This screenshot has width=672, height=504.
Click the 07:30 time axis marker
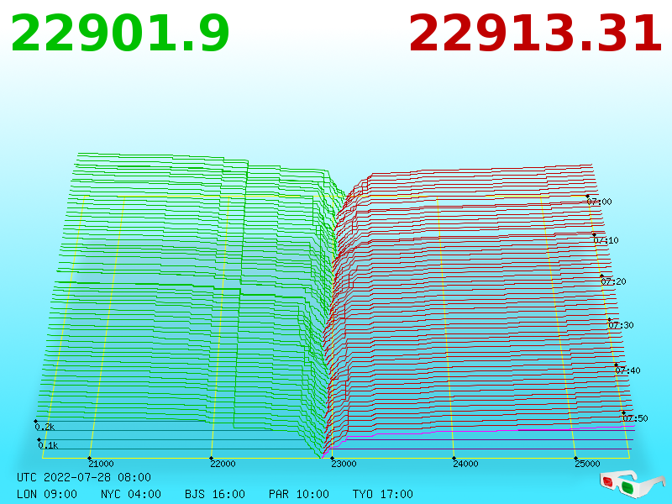coord(621,325)
